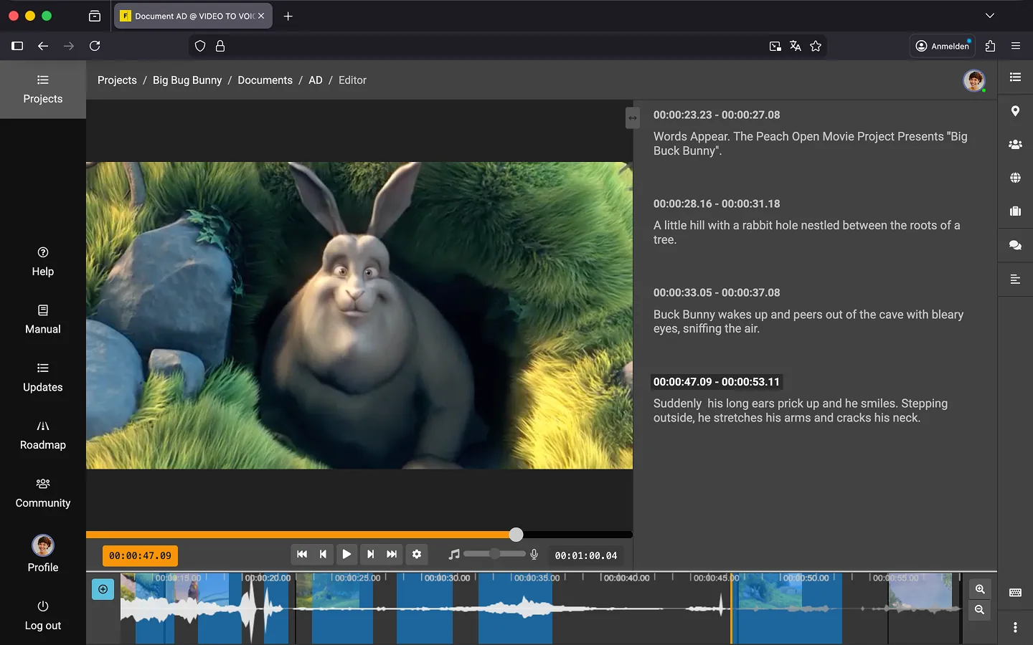Open the Projects sidebar item
The image size is (1033, 645).
(43, 89)
